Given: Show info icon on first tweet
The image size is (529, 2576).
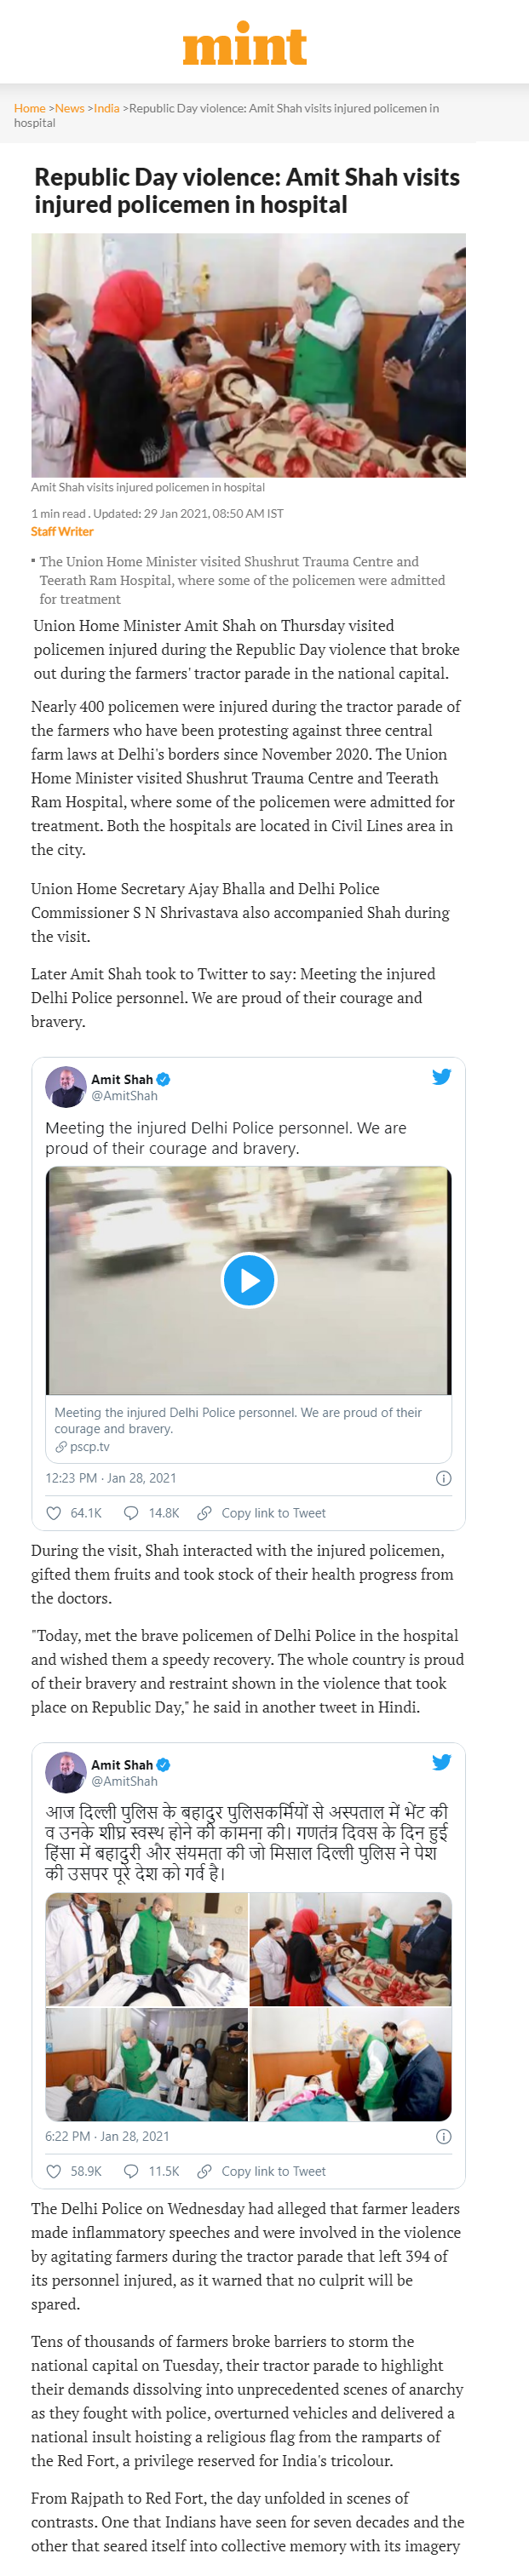Looking at the screenshot, I should 443,1478.
